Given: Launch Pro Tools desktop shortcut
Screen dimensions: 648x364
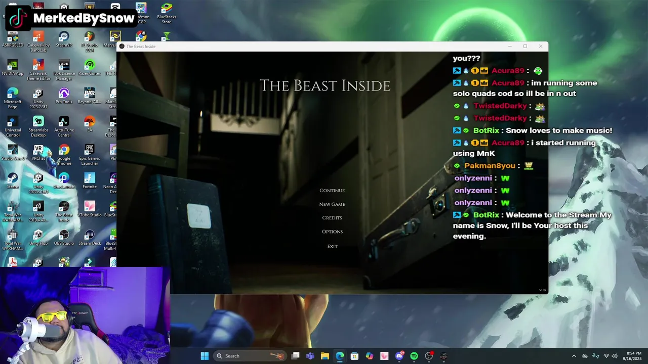Looking at the screenshot, I should (64, 97).
